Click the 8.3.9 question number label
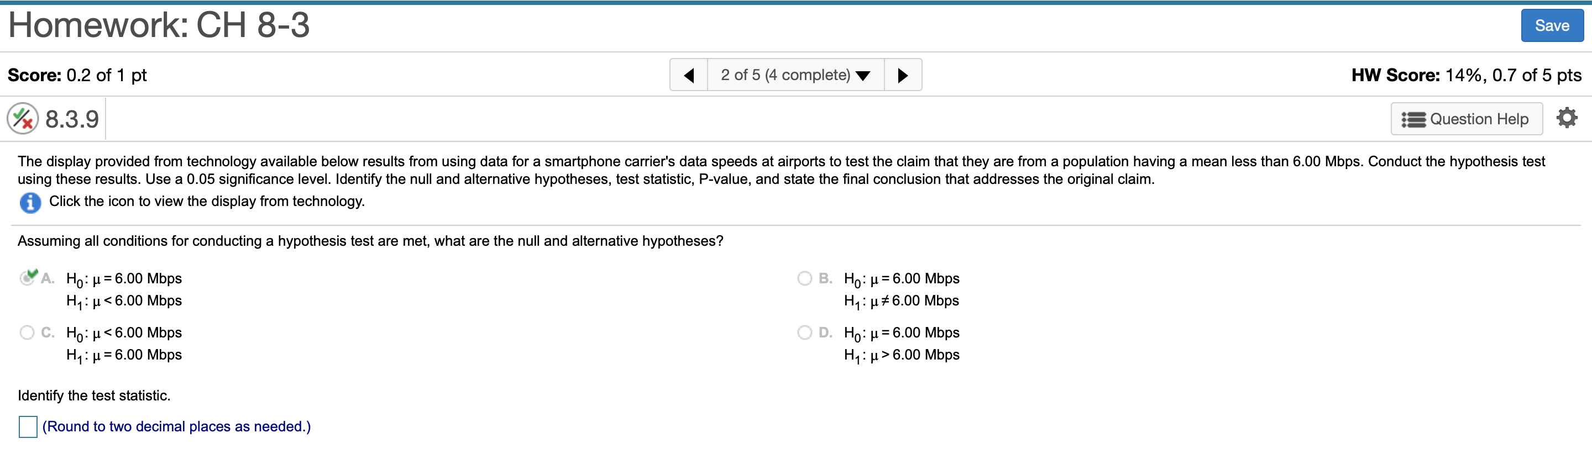The height and width of the screenshot is (449, 1592). [x=72, y=119]
